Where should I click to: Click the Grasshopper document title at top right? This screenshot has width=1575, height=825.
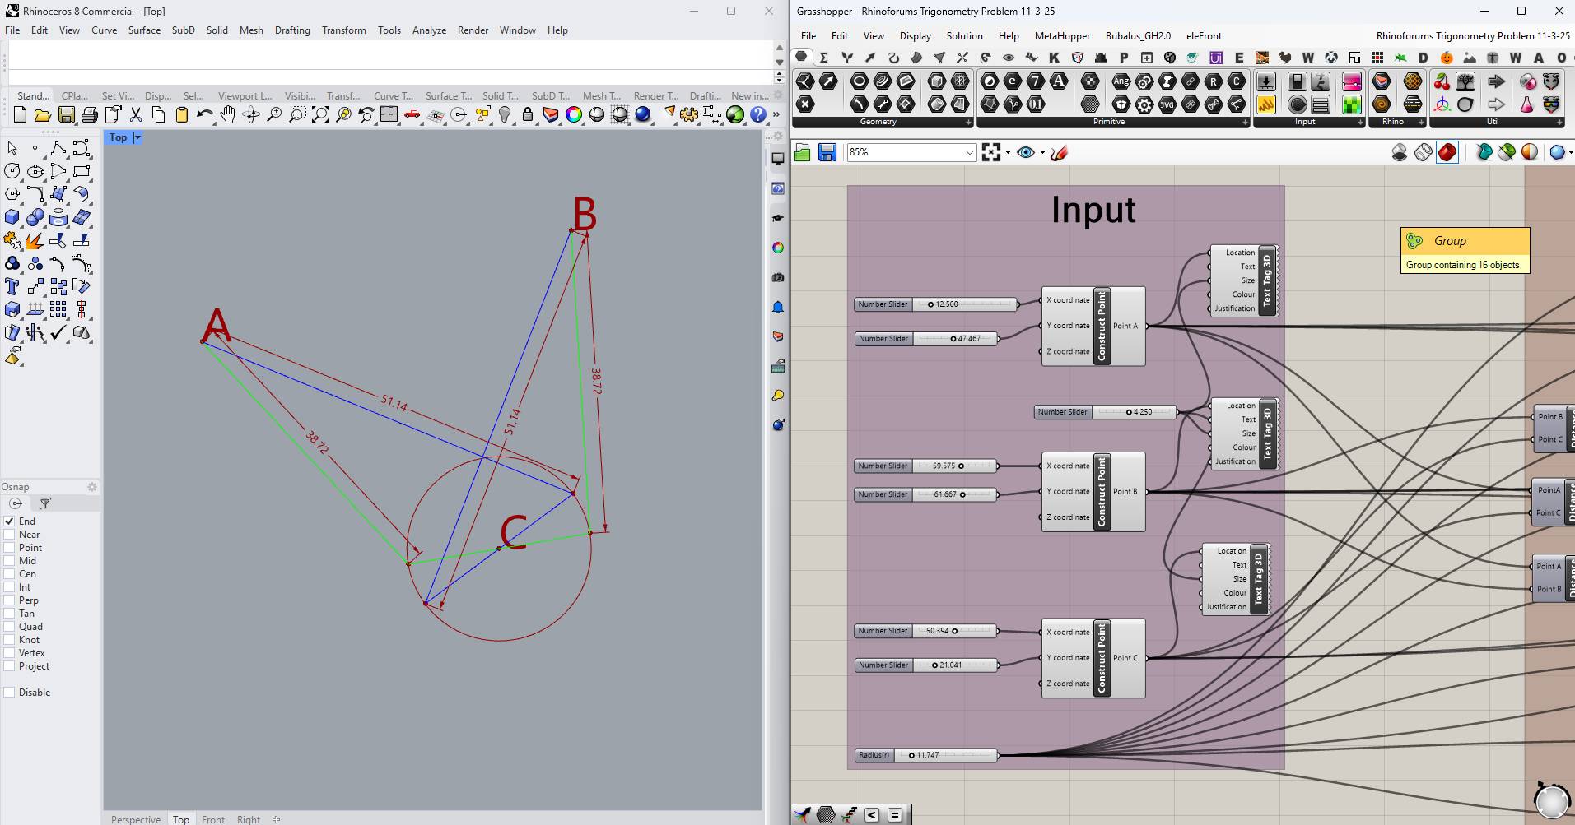1473,36
